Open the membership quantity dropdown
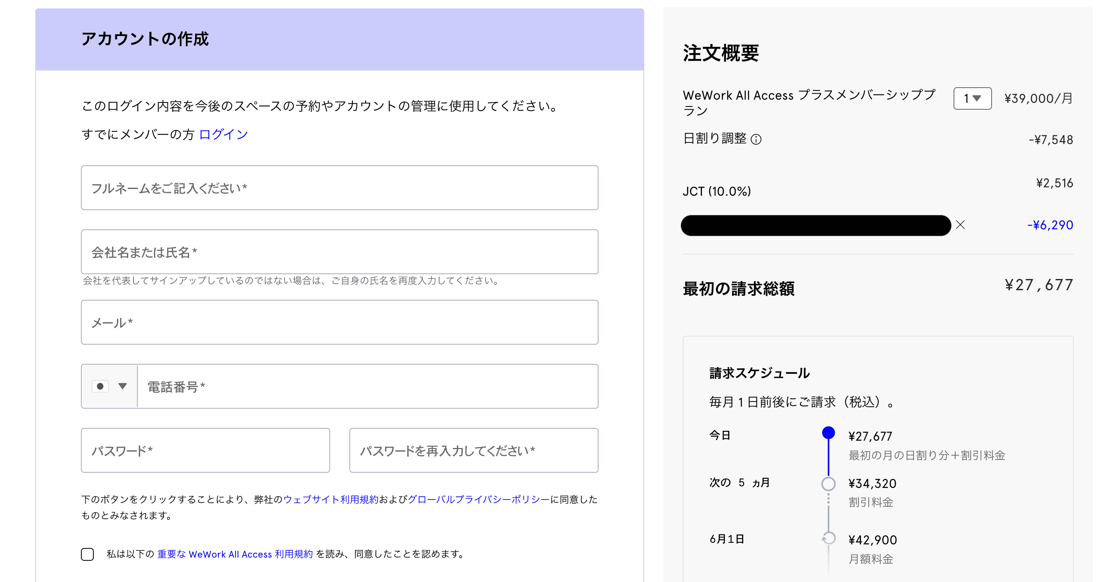Image resolution: width=1109 pixels, height=582 pixels. pos(972,98)
